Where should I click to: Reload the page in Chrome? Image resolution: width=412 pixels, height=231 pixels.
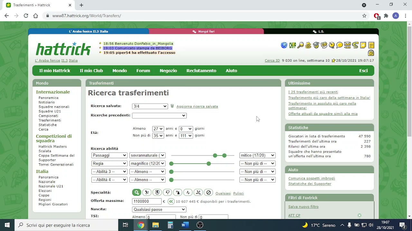tap(26, 16)
